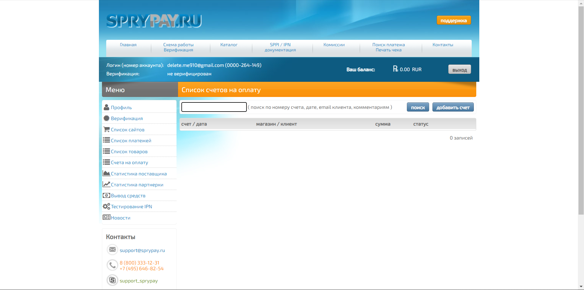Click the Профиль user icon
This screenshot has width=584, height=290.
(106, 107)
